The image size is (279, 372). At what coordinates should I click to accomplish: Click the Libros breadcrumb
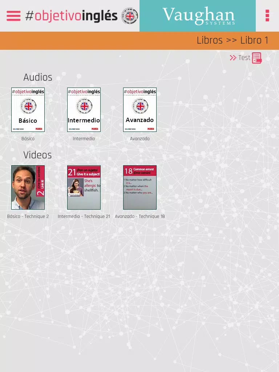pyautogui.click(x=210, y=40)
